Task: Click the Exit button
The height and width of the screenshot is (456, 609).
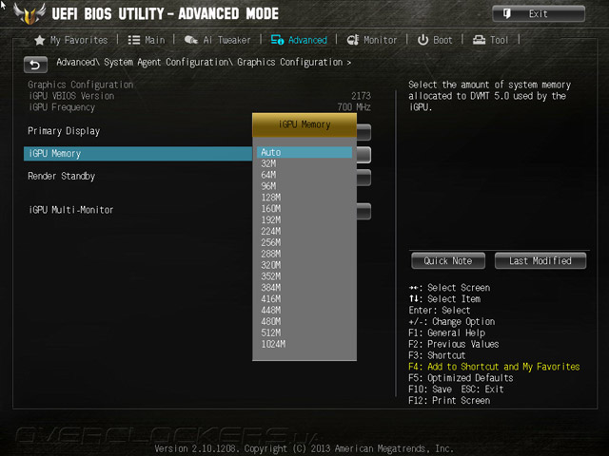Action: (539, 14)
